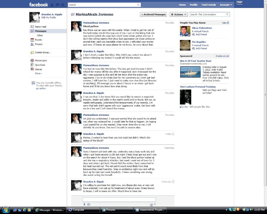Show hidden system tray icons arrow
Image resolution: width=267 pixels, height=214 pixels.
[226, 210]
